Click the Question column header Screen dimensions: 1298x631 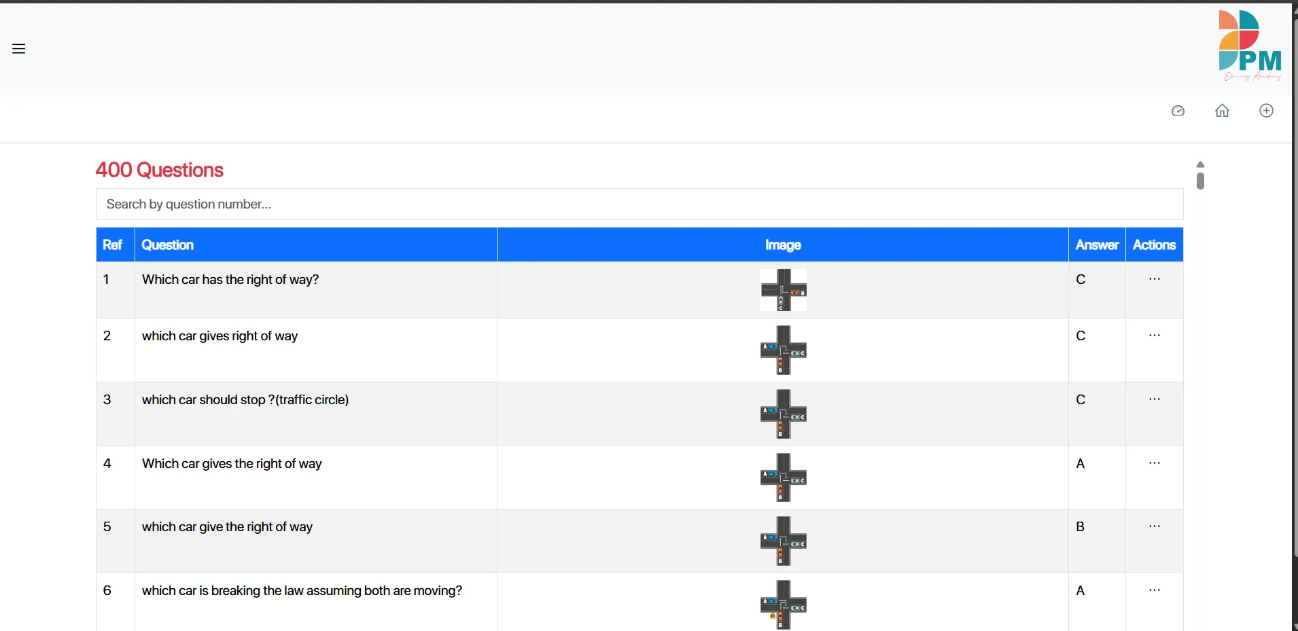pos(168,245)
